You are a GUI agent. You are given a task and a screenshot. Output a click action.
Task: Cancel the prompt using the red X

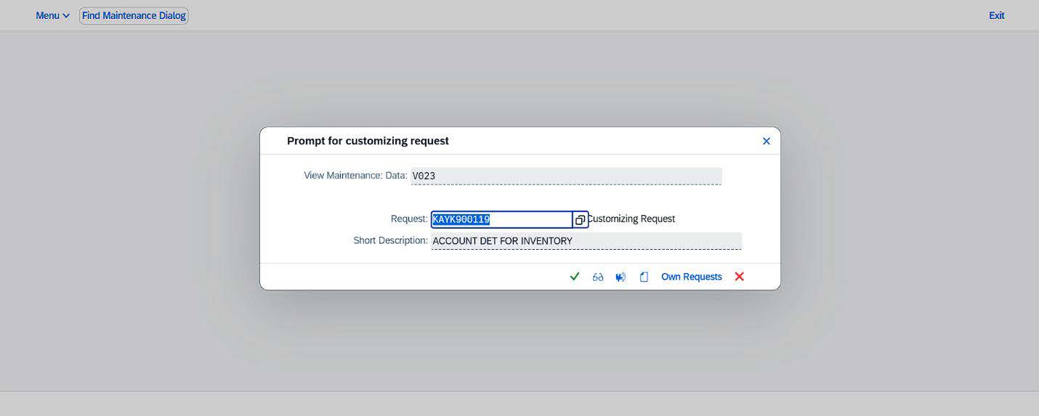pyautogui.click(x=740, y=277)
